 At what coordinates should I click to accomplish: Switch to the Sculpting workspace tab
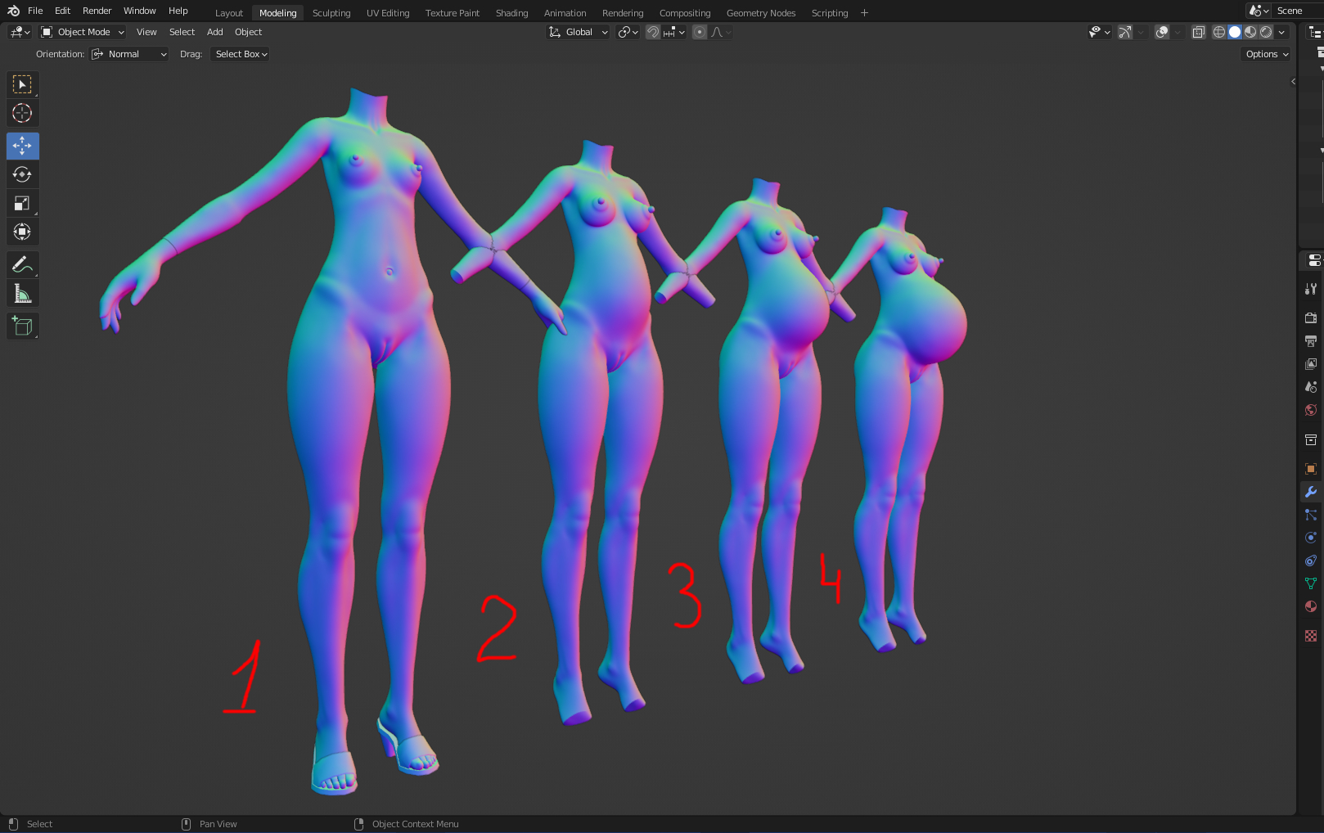(331, 13)
